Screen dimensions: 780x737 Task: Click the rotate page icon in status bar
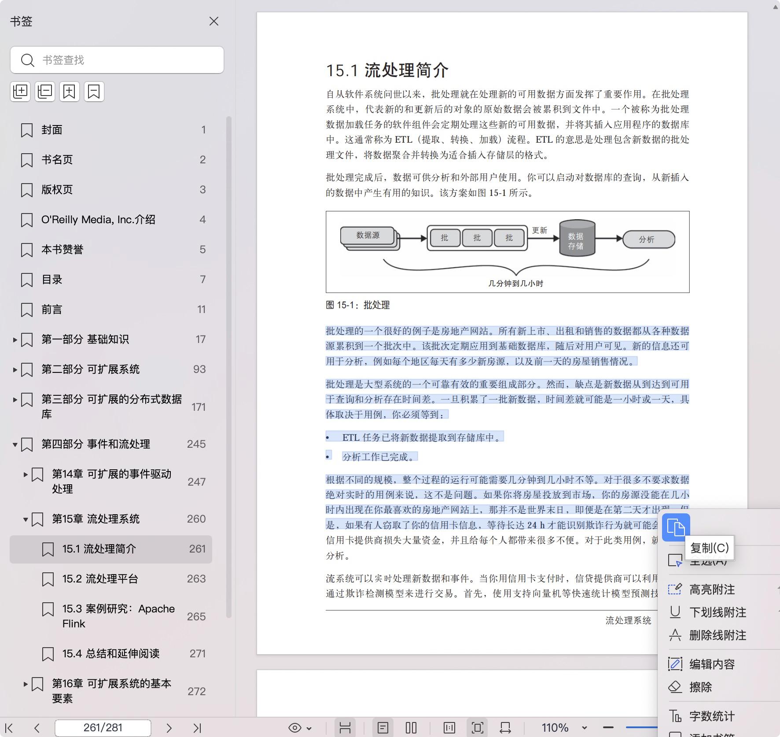[505, 728]
